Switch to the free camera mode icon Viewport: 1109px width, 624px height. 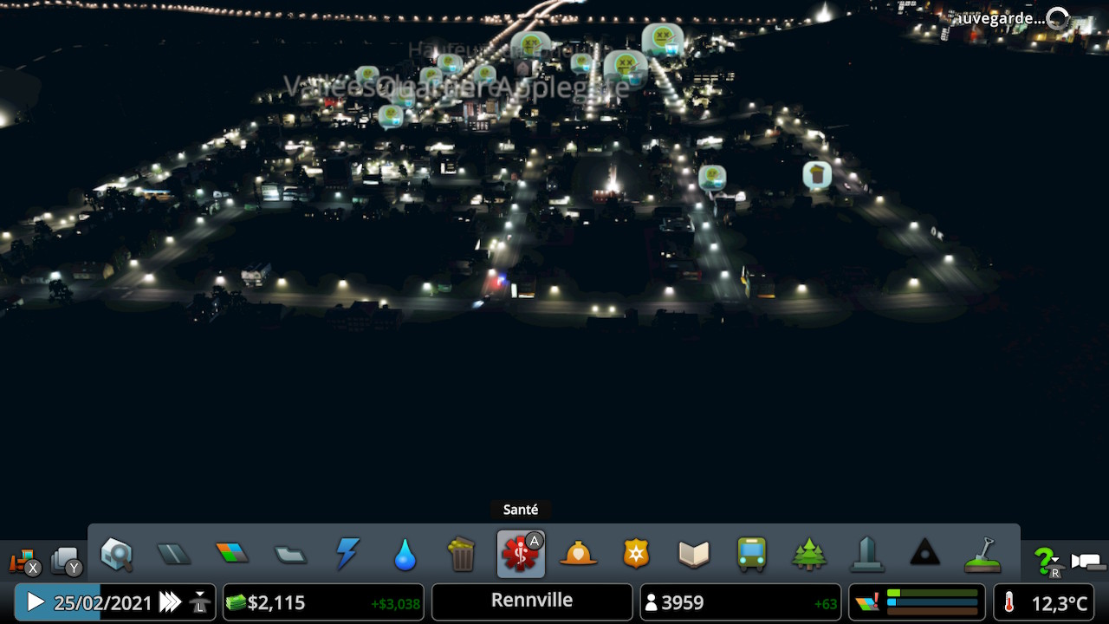[1088, 562]
